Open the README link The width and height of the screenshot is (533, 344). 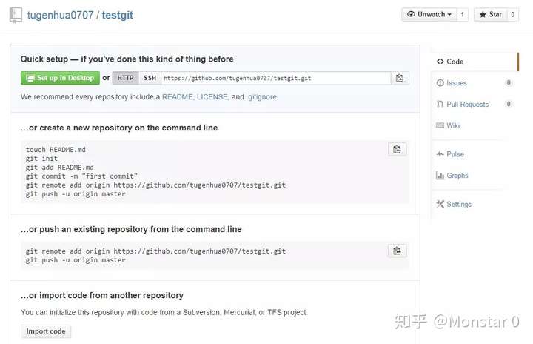point(178,97)
